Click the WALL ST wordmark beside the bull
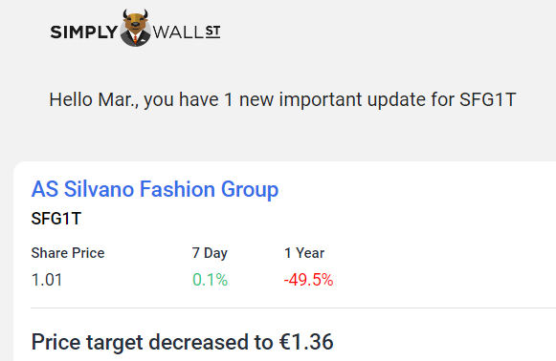This screenshot has height=361, width=556. click(x=187, y=32)
